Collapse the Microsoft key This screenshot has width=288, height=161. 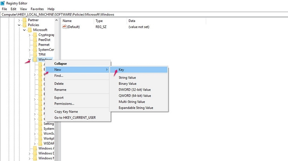pos(24,30)
